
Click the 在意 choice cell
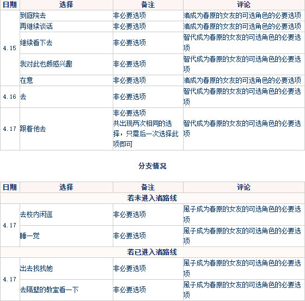[66, 80]
